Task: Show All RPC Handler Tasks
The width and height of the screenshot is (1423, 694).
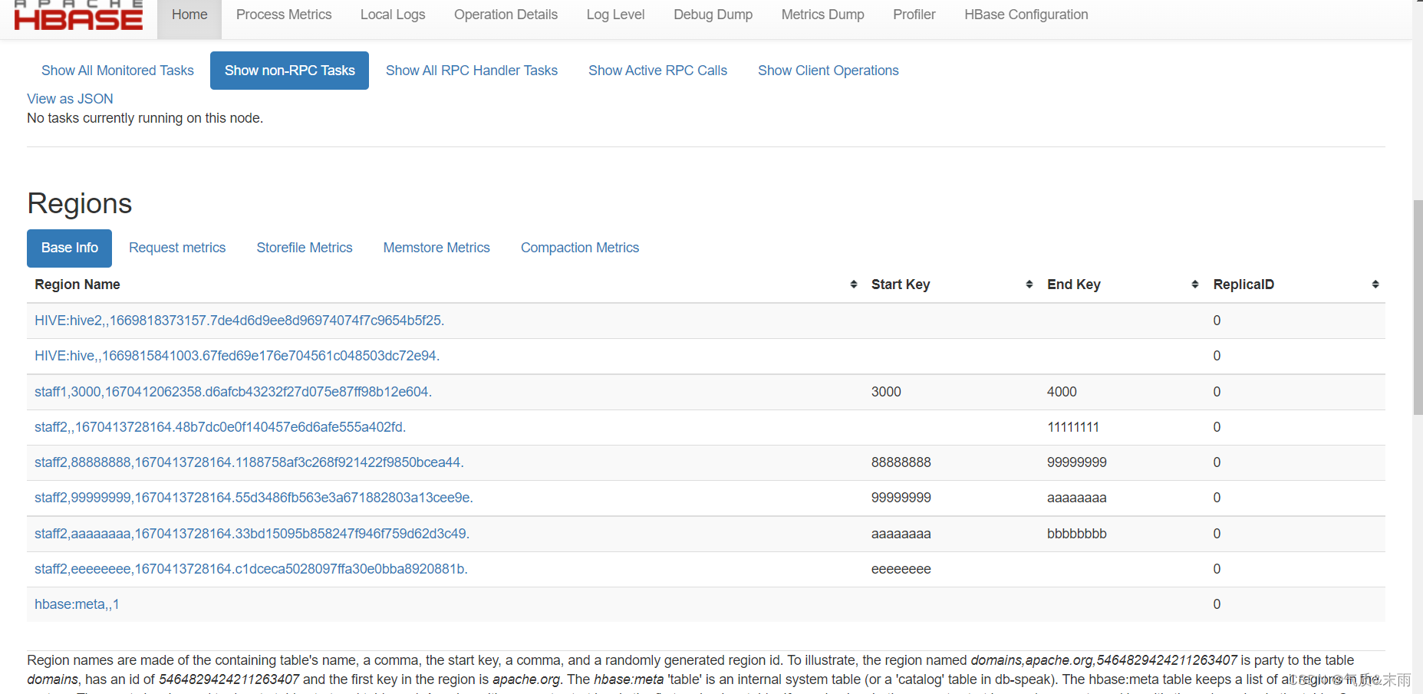Action: pyautogui.click(x=472, y=71)
